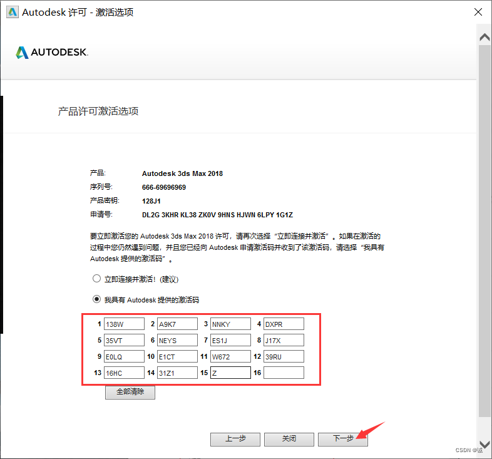Click activation code field 13 containing 16HC
492x459 pixels.
125,373
